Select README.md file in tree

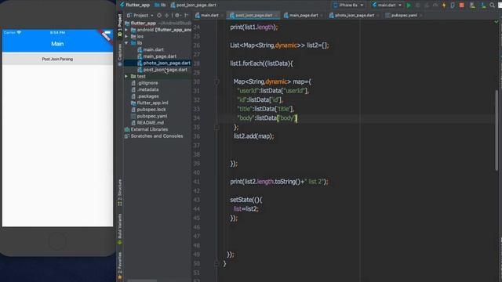click(150, 123)
